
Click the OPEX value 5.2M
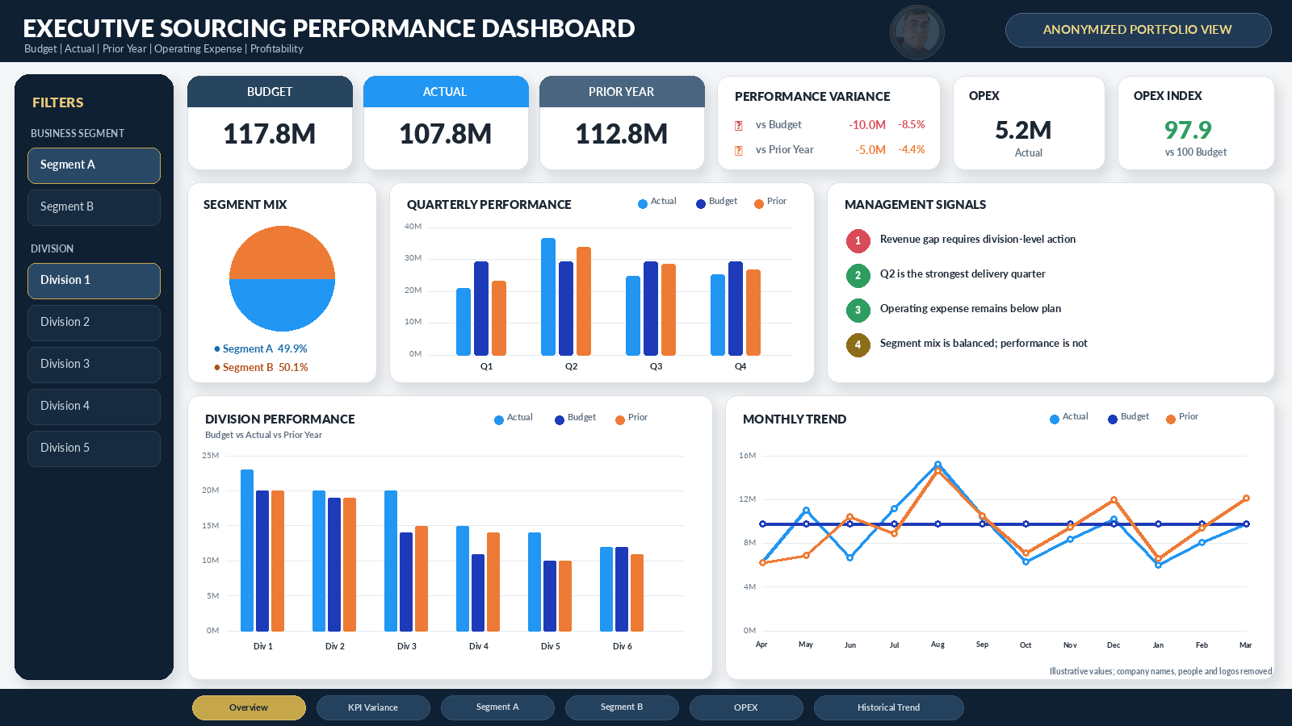pyautogui.click(x=1023, y=131)
